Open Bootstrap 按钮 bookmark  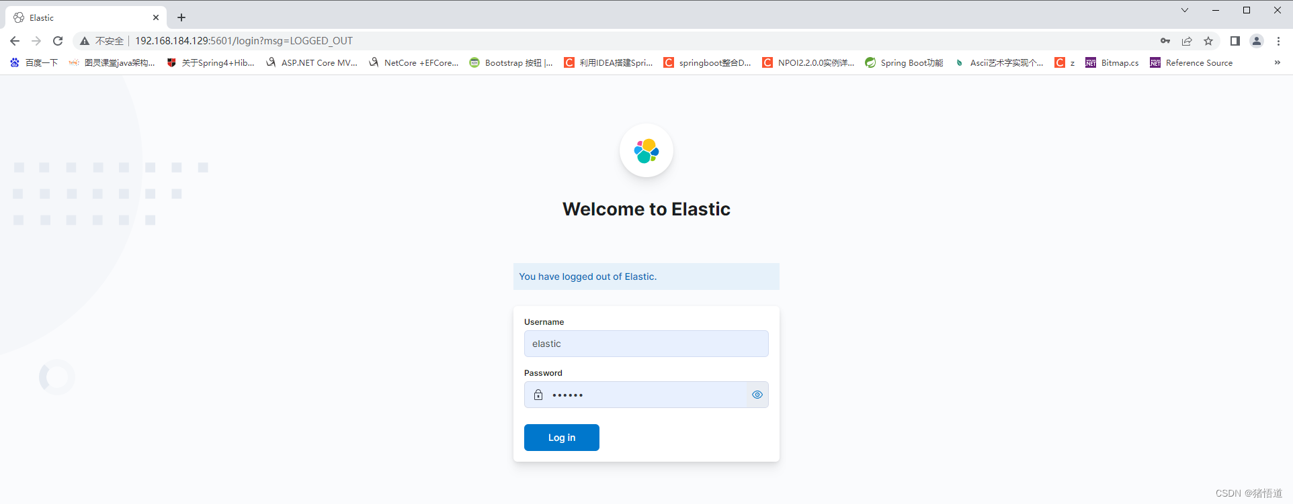tap(511, 62)
